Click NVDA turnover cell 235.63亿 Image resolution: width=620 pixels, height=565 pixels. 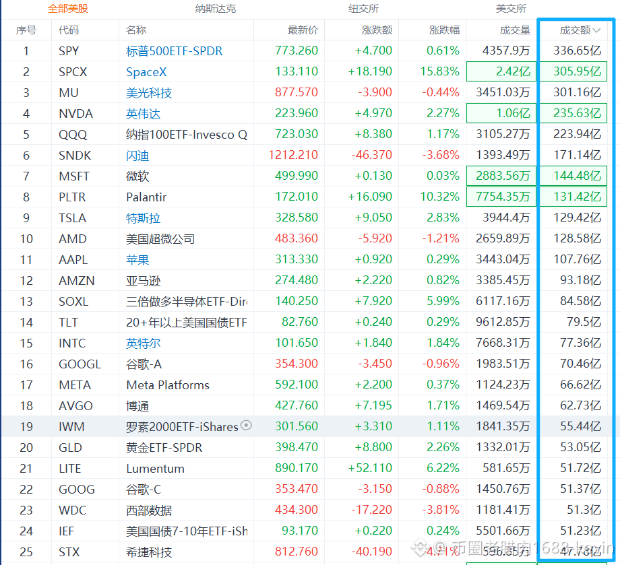pos(573,113)
